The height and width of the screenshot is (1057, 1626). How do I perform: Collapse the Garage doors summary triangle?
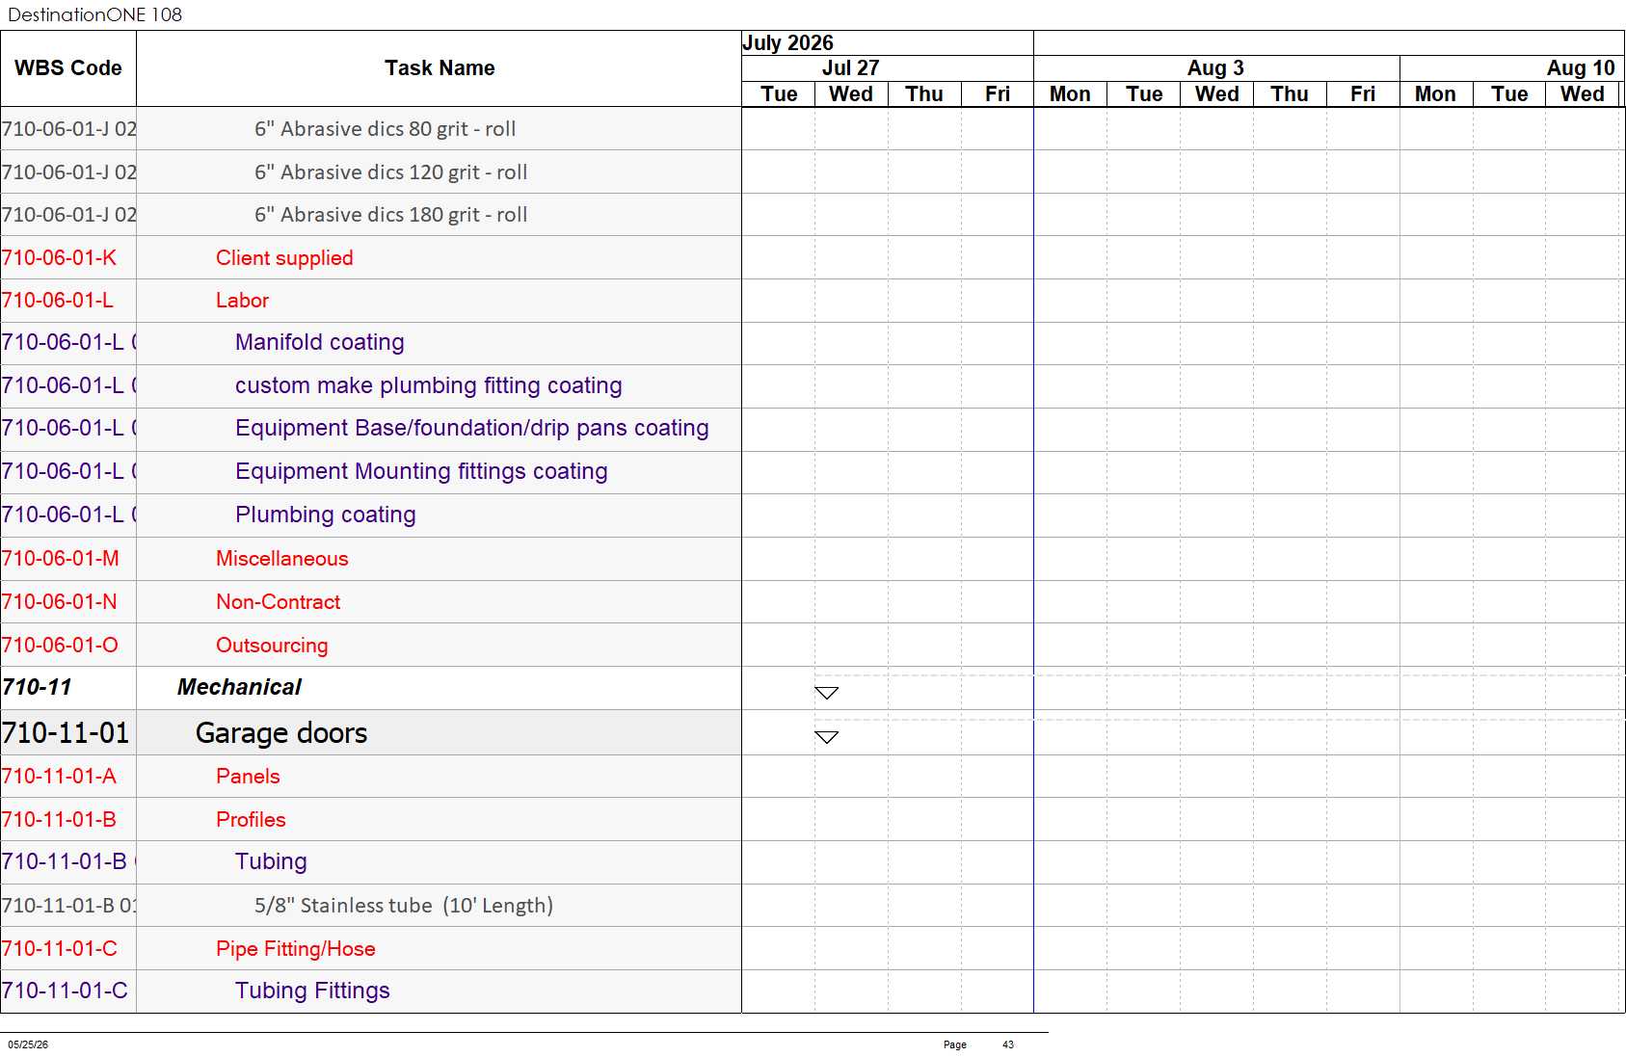click(x=827, y=737)
